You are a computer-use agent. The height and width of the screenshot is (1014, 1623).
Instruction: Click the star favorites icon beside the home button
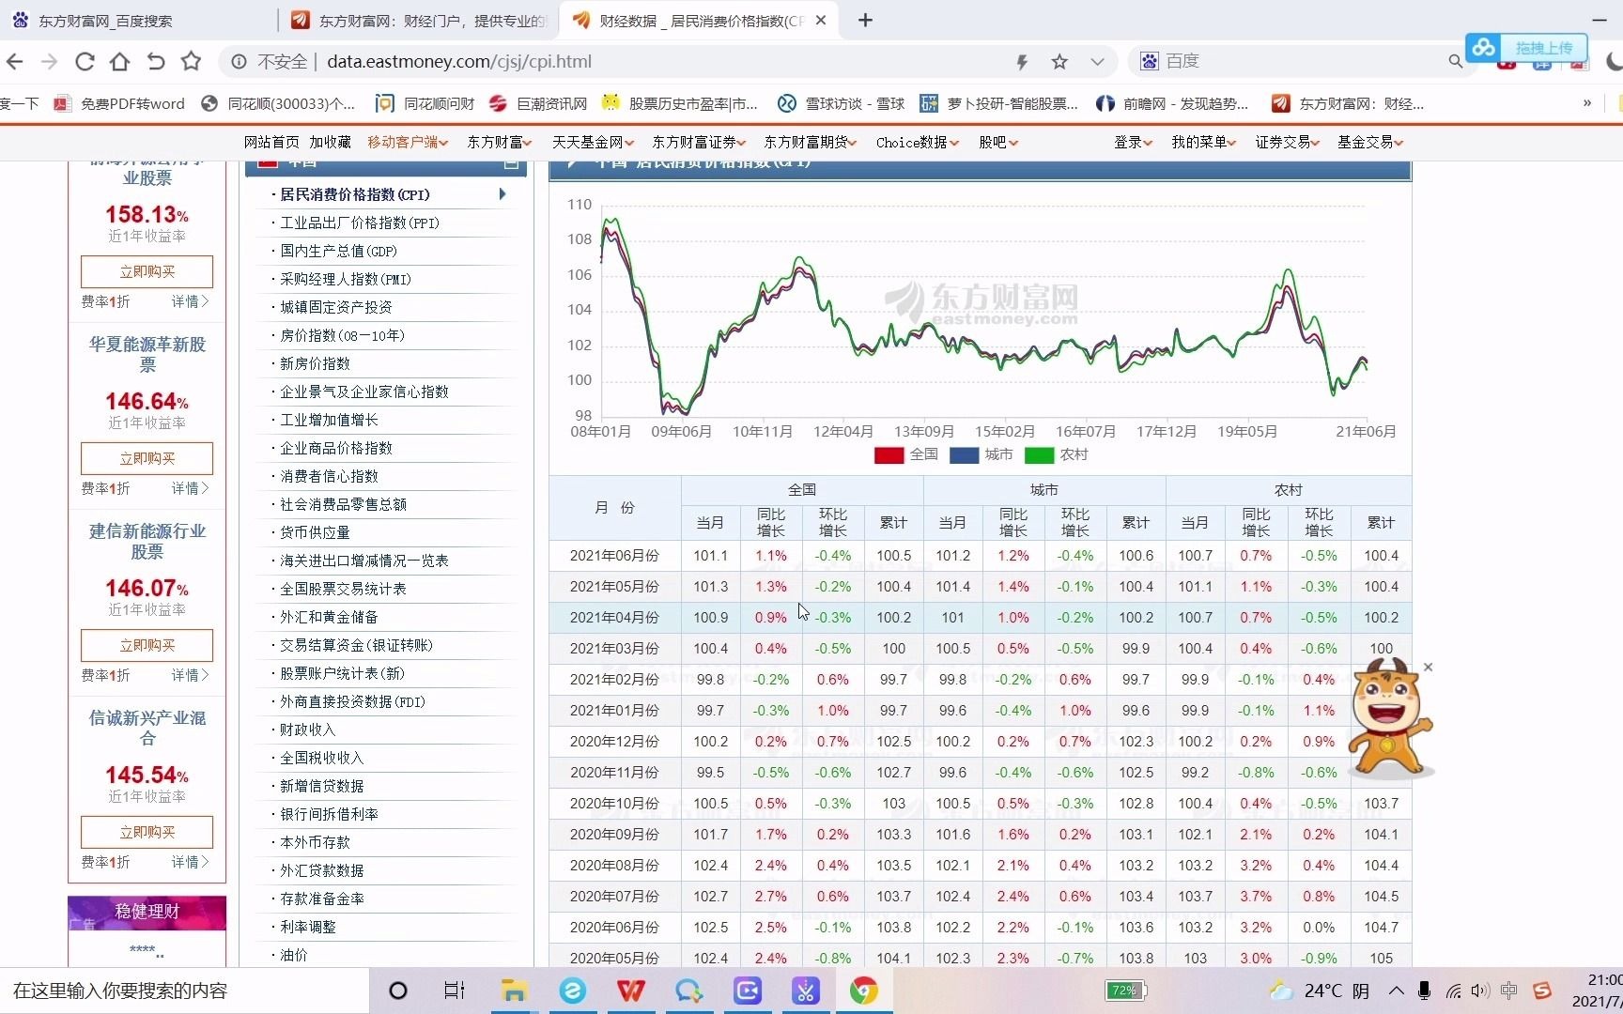[192, 61]
